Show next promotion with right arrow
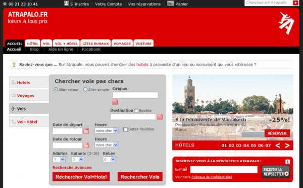This screenshot has height=188, width=303. coord(287,146)
